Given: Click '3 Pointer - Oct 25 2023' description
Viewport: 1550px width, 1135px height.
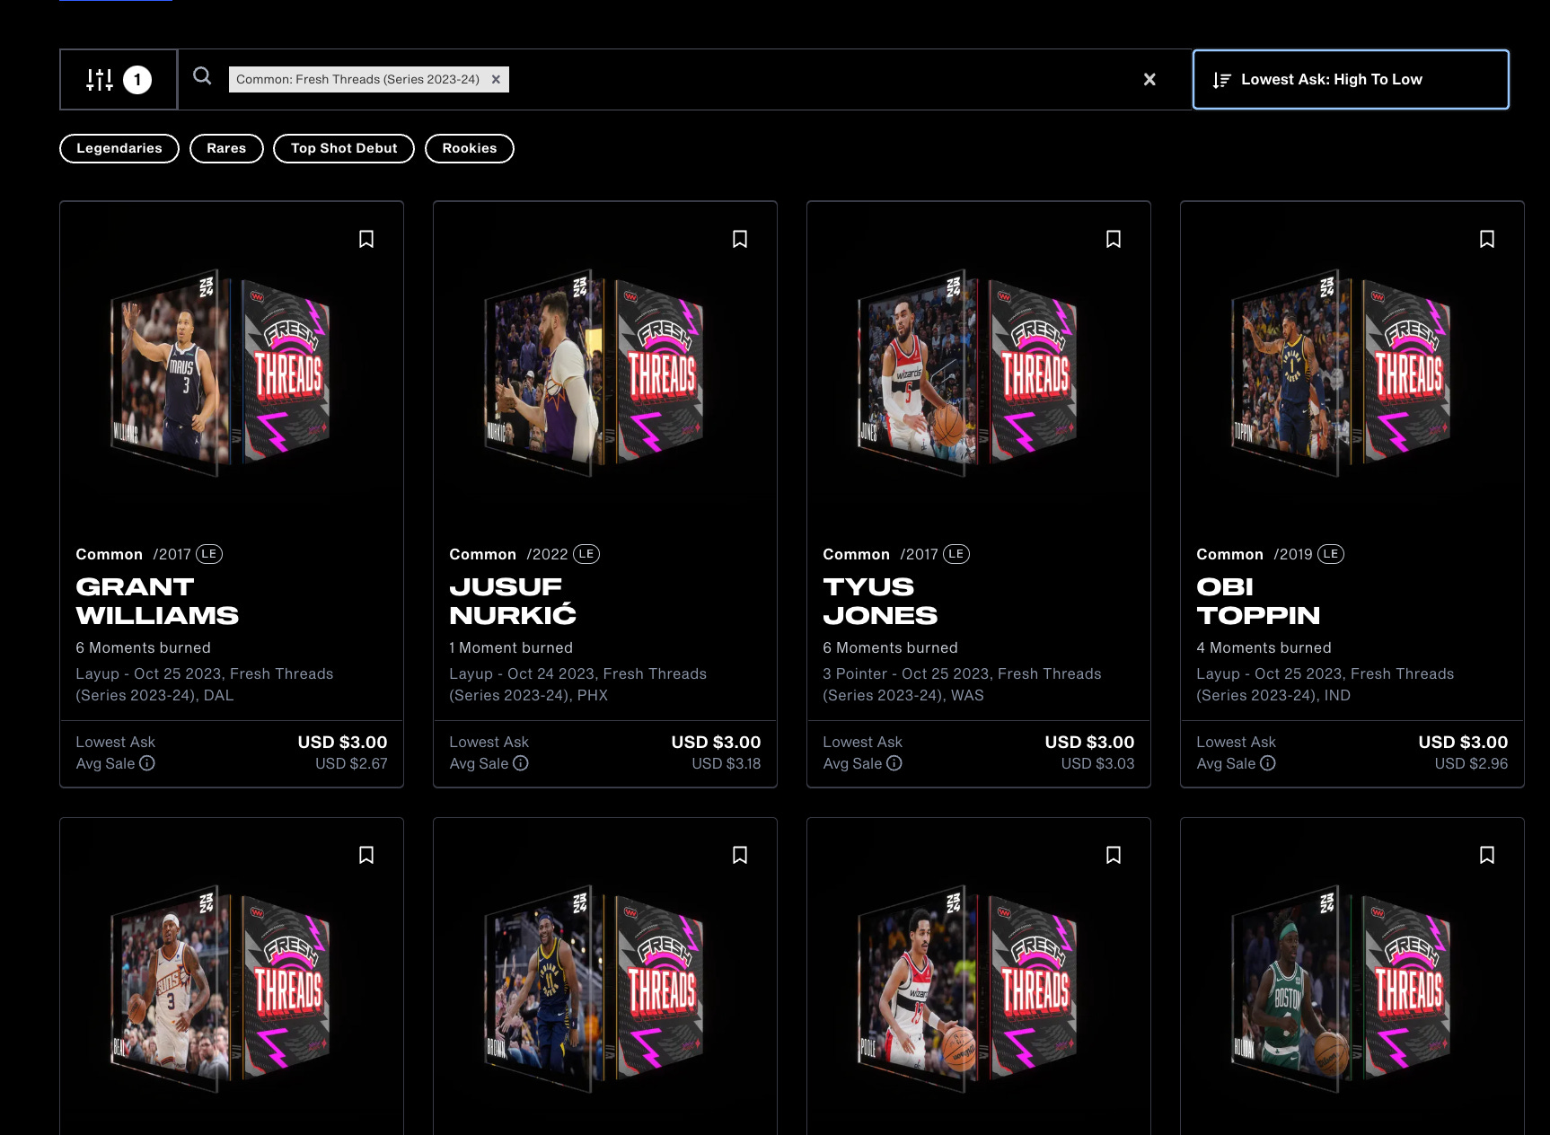Looking at the screenshot, I should point(962,684).
